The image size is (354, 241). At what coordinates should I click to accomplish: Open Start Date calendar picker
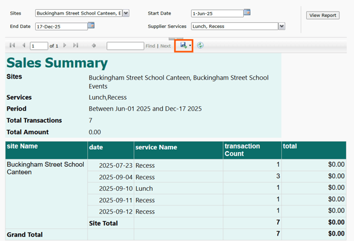247,12
